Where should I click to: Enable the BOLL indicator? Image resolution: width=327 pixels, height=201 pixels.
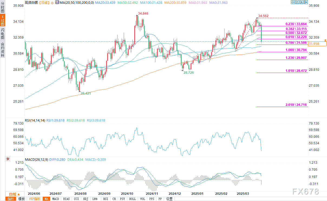[133, 199]
